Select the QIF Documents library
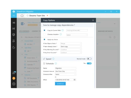Screen dimensions: 131x98 (x=32, y=78)
